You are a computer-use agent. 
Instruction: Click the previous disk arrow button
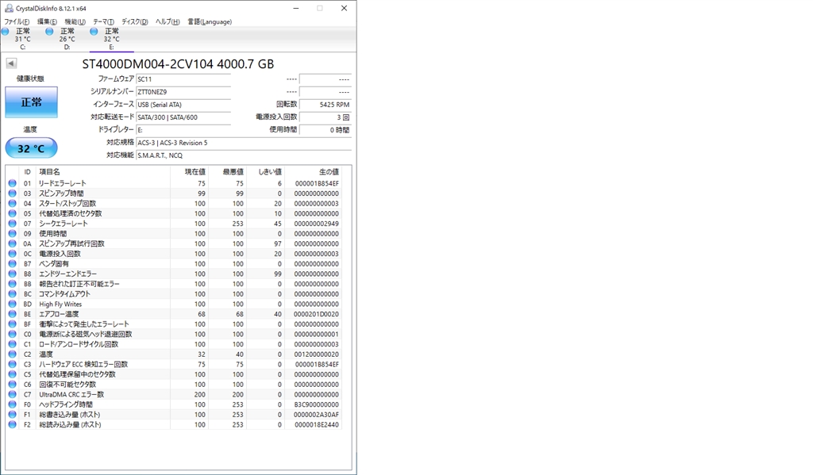point(11,63)
